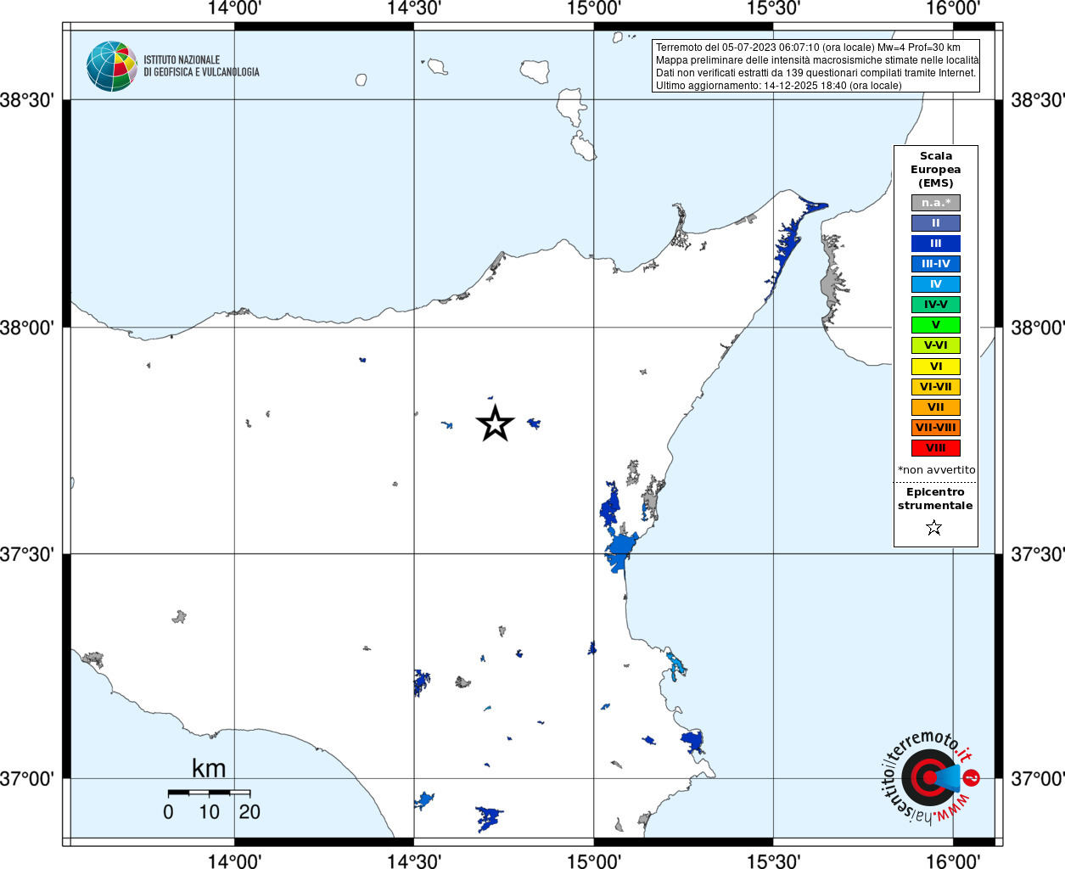Click the Istituto Nazionale di Geofisica text
The image size is (1065, 869).
click(201, 66)
